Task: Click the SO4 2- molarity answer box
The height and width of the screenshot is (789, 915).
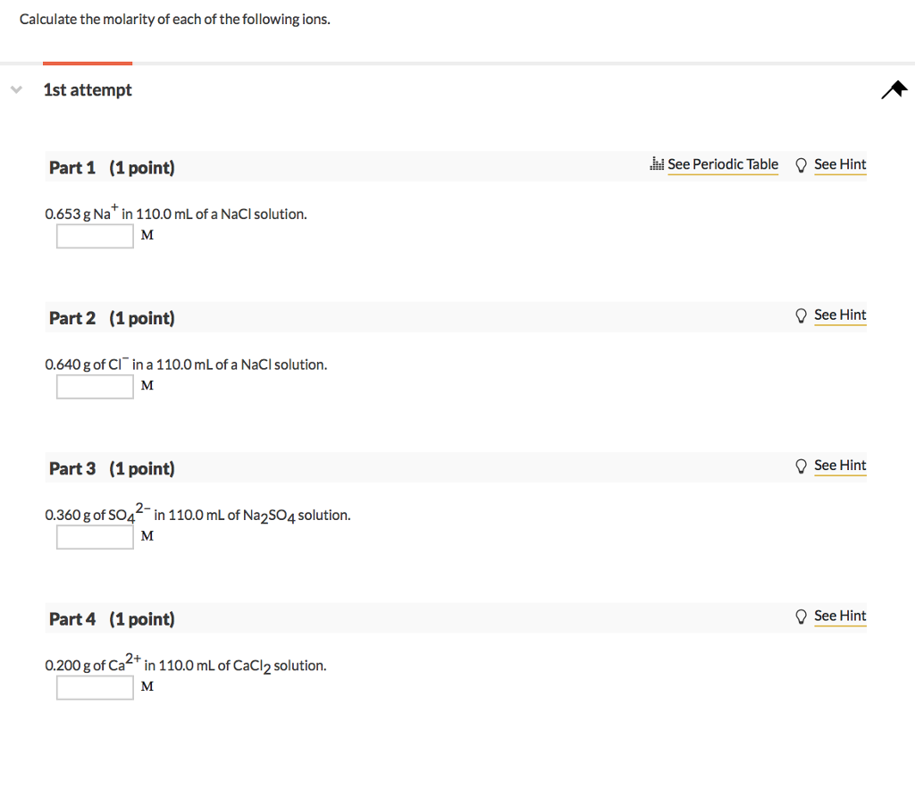Action: 94,536
